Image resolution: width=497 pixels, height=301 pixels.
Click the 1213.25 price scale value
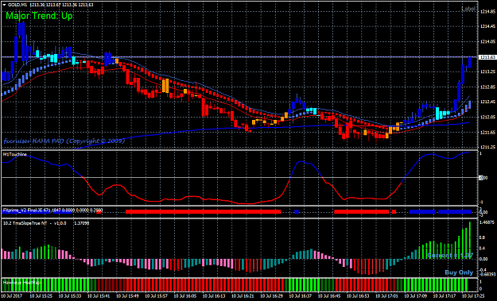pyautogui.click(x=487, y=71)
